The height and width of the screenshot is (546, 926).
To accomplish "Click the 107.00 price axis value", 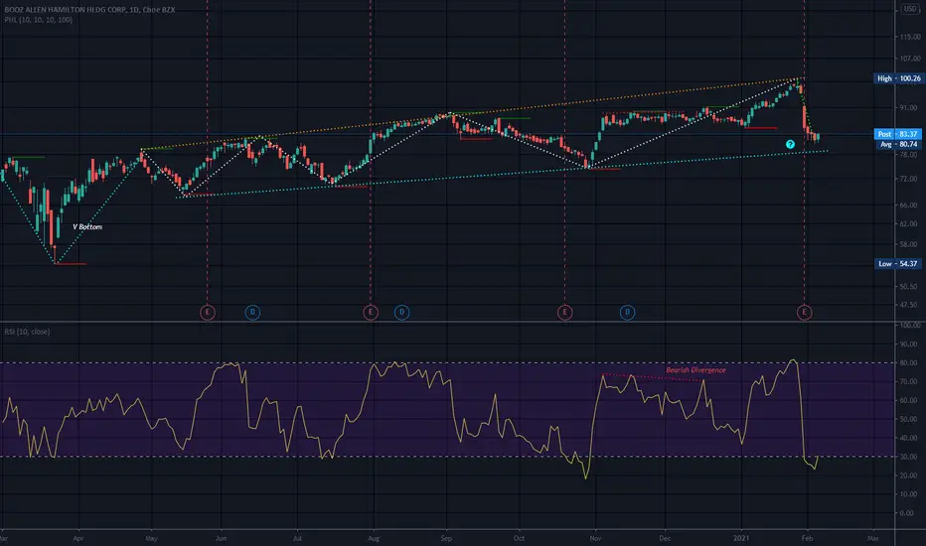I will coord(909,59).
